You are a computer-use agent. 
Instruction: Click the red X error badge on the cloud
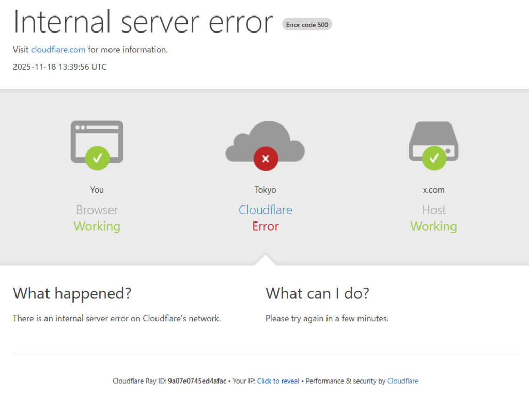coord(266,159)
